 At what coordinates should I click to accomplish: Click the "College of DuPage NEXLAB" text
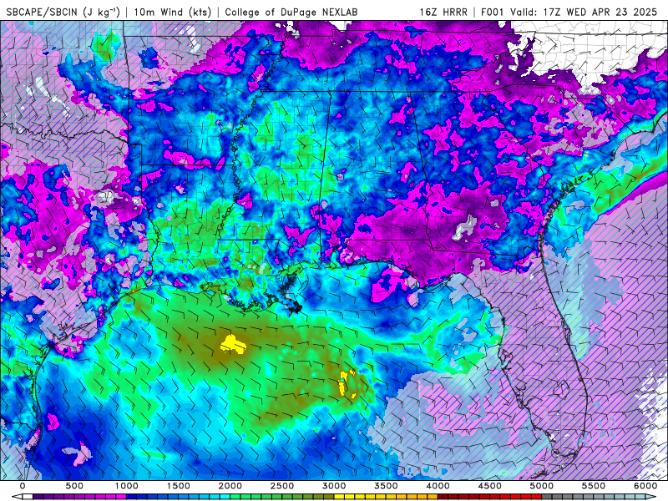[x=291, y=12]
